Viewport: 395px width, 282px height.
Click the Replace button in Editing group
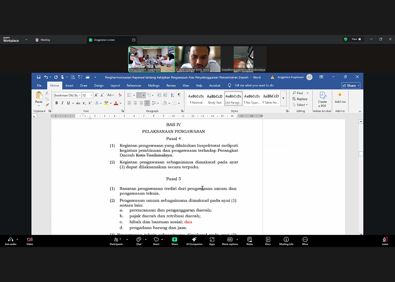tap(300, 99)
